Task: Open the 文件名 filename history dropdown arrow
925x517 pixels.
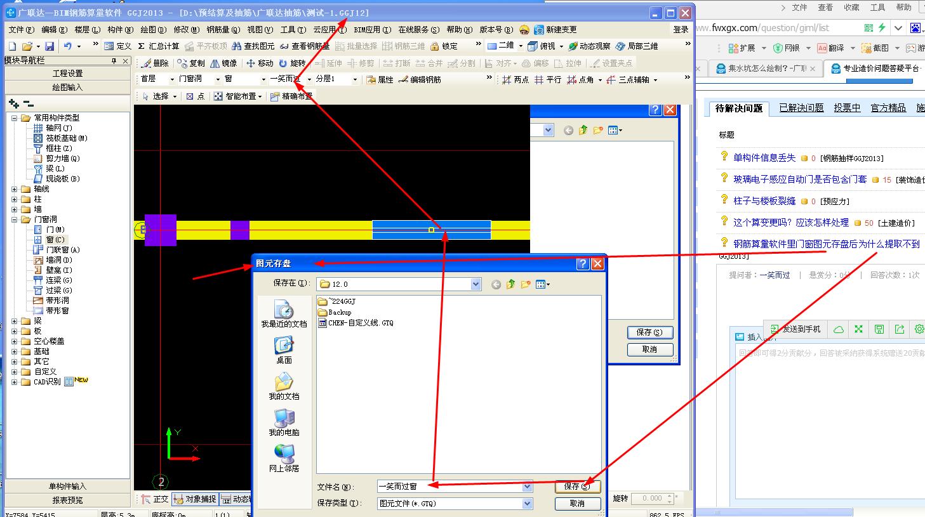Action: click(527, 487)
